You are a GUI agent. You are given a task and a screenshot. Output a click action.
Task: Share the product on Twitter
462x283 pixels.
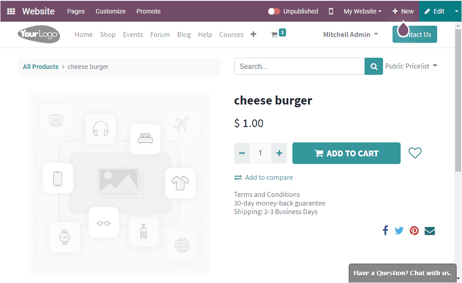click(399, 230)
